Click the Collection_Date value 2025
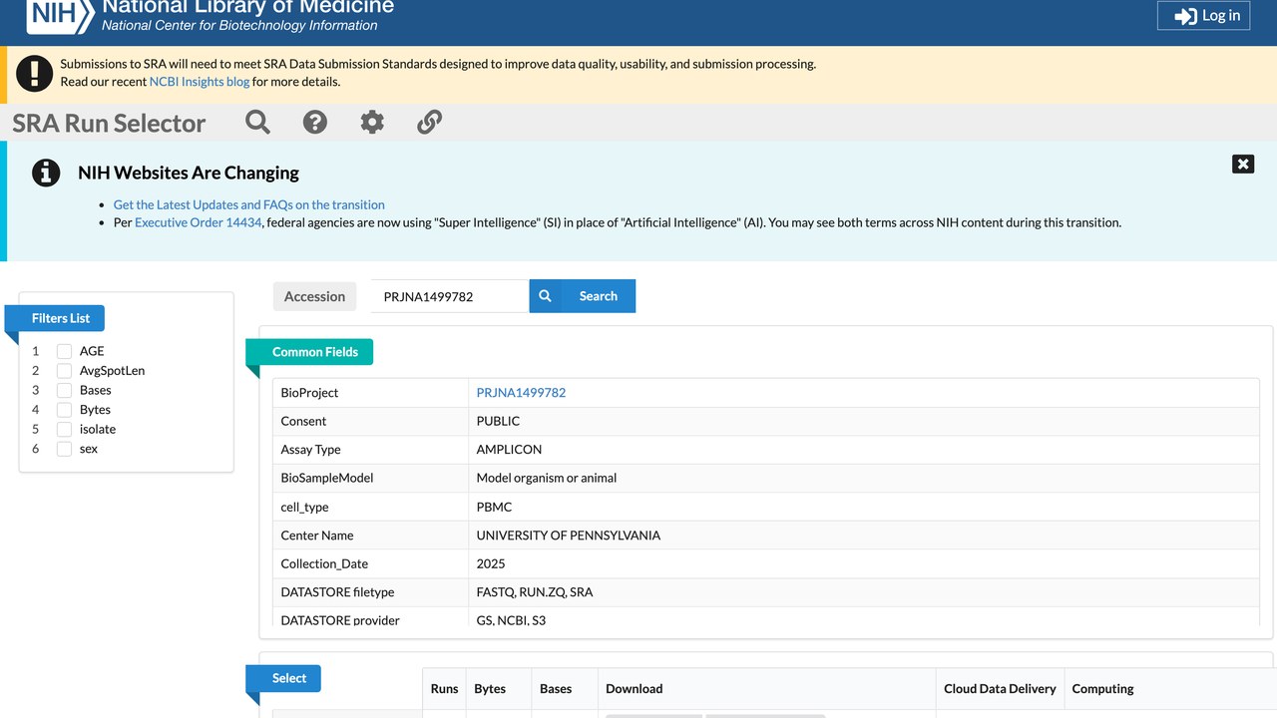 click(x=491, y=564)
